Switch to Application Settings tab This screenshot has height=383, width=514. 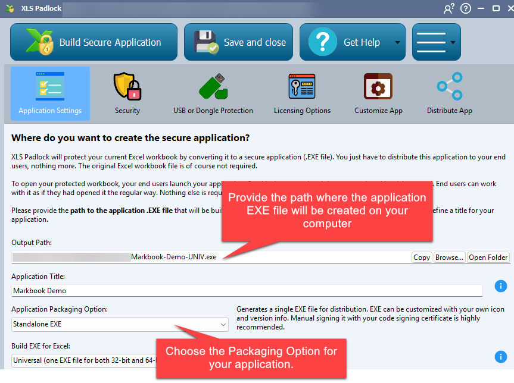(51, 94)
